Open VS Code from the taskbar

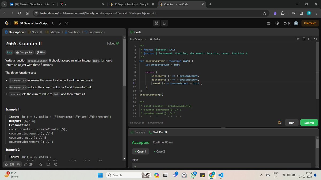(x=221, y=175)
